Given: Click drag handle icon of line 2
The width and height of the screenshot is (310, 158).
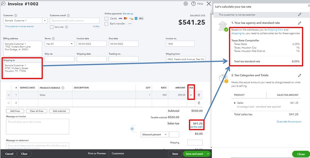Looking at the screenshot, I should (x=9, y=103).
